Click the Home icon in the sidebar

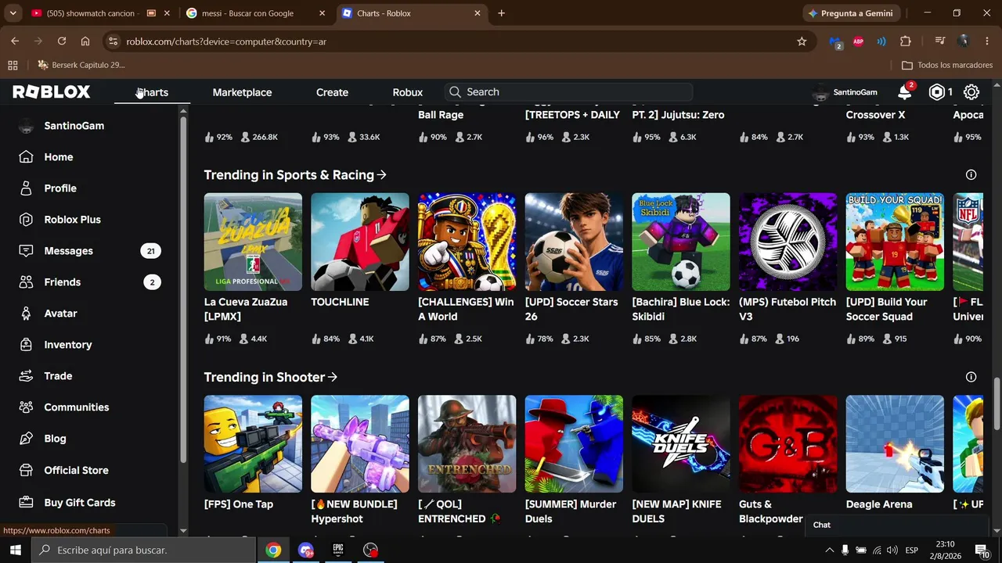click(26, 157)
